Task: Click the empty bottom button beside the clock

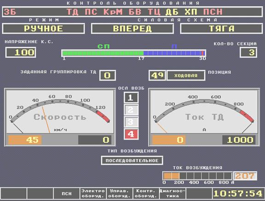Action: pyautogui.click(x=199, y=194)
